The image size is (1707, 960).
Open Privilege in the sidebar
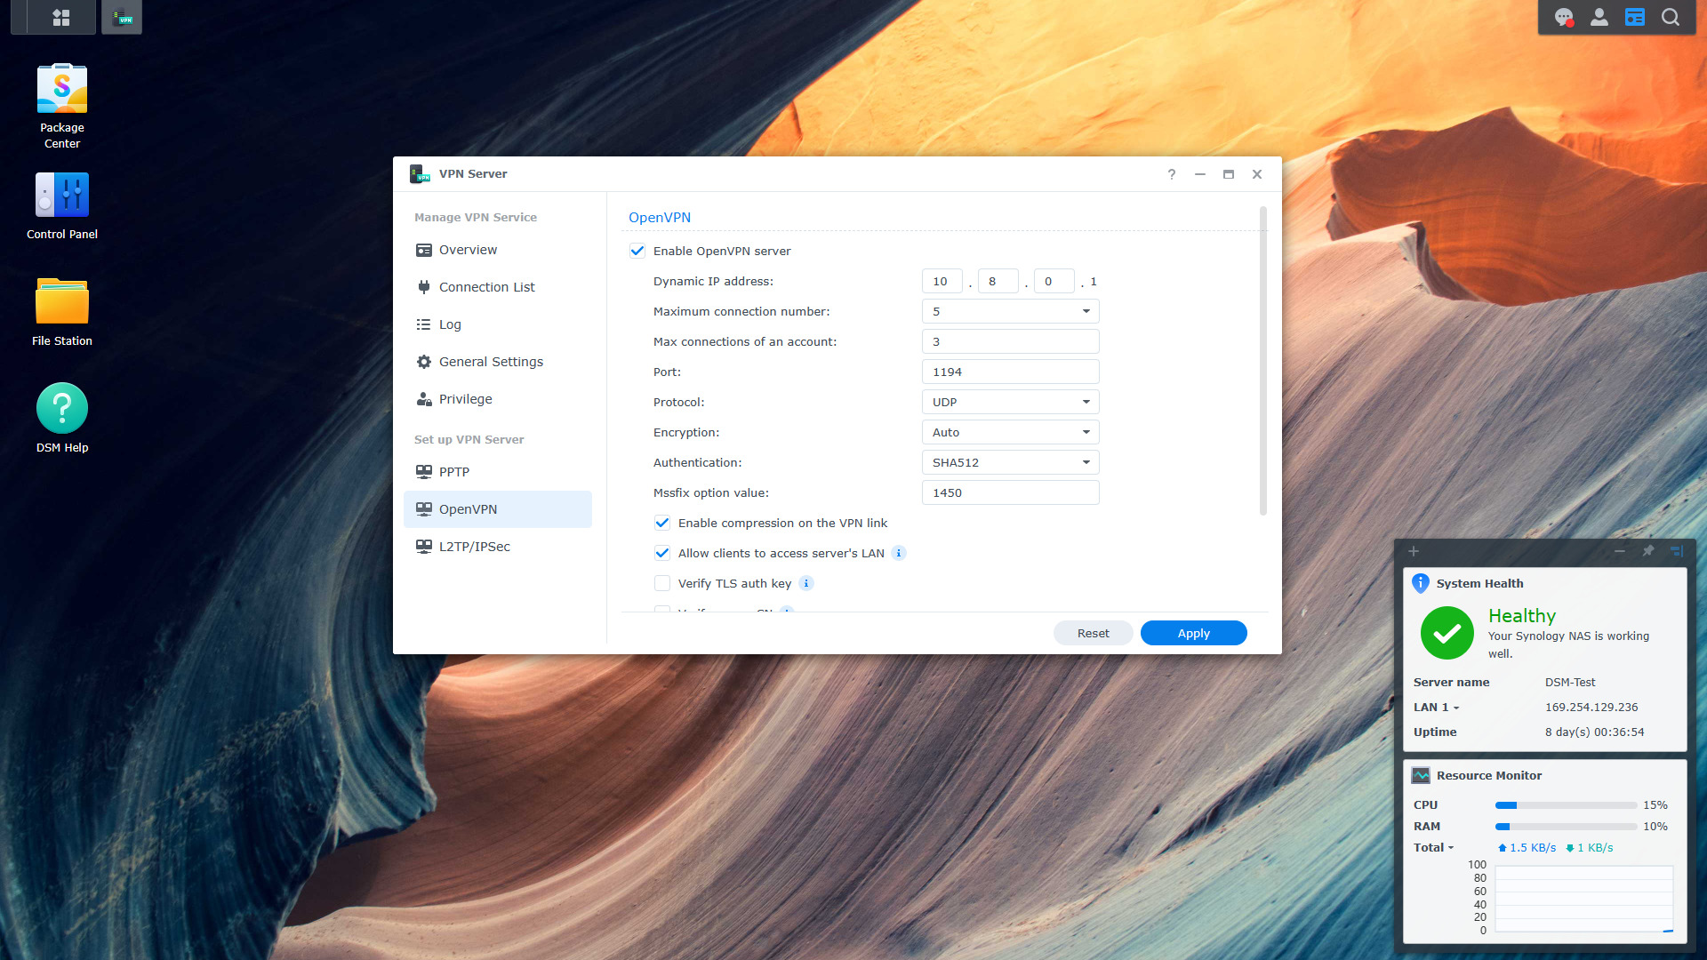click(498, 399)
